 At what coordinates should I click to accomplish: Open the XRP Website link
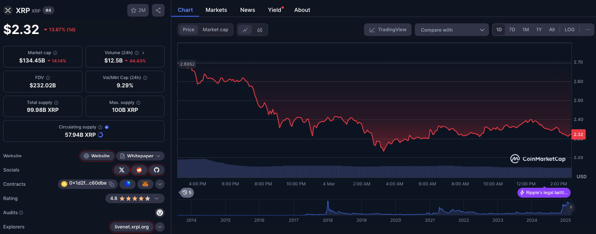(97, 156)
